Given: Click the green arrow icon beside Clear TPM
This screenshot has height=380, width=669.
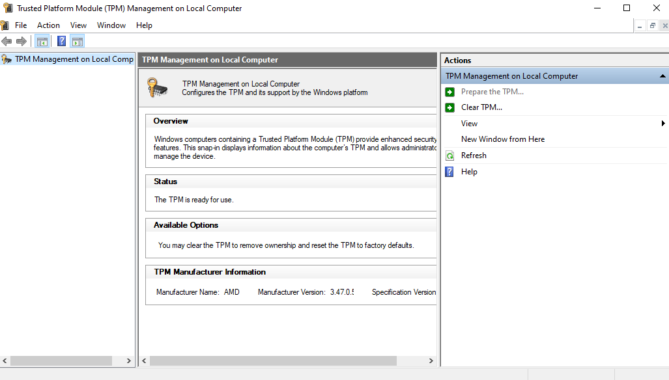Looking at the screenshot, I should point(449,107).
